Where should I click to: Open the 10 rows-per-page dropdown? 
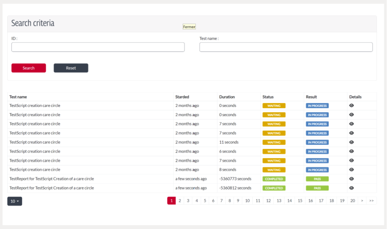tap(15, 201)
